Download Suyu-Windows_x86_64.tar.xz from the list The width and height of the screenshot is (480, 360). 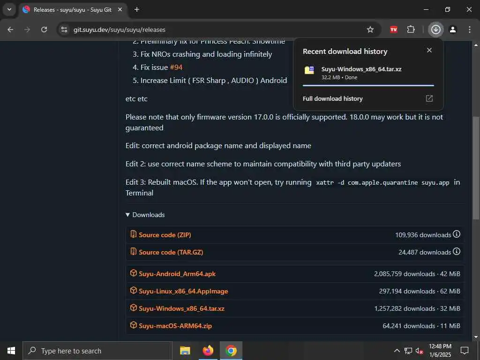point(181,308)
